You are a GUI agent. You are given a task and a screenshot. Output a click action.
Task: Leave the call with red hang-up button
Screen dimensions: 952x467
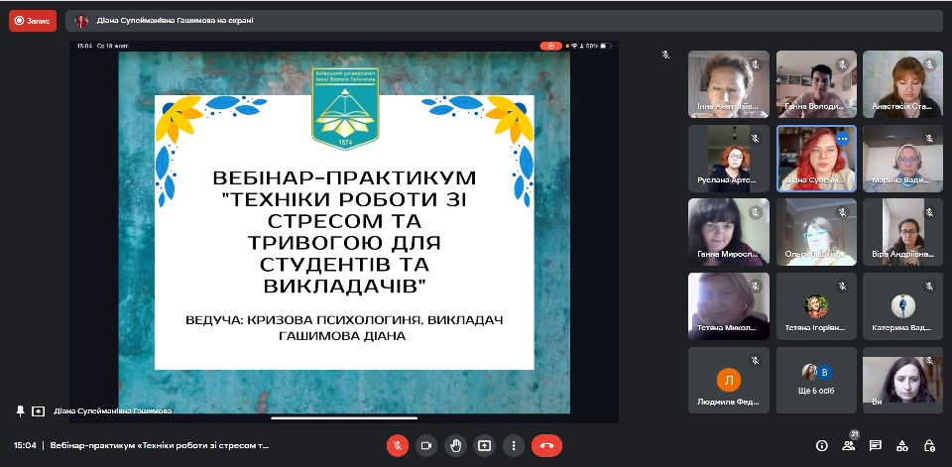(x=546, y=446)
